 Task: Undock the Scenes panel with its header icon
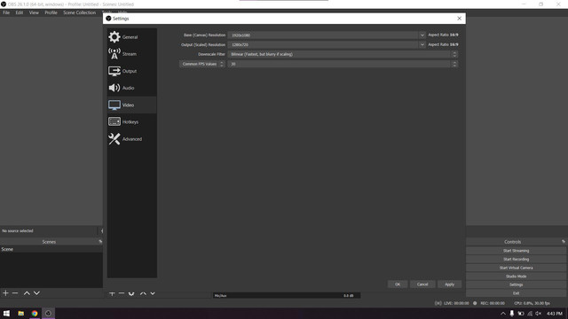(x=100, y=242)
